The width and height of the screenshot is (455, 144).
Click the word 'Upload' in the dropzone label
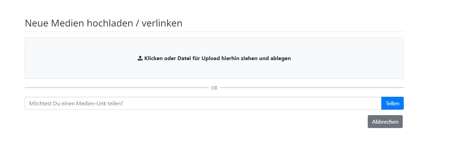[x=211, y=58]
